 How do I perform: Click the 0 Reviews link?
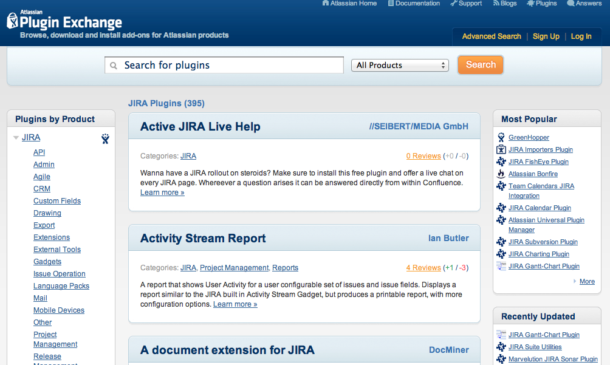click(x=423, y=156)
